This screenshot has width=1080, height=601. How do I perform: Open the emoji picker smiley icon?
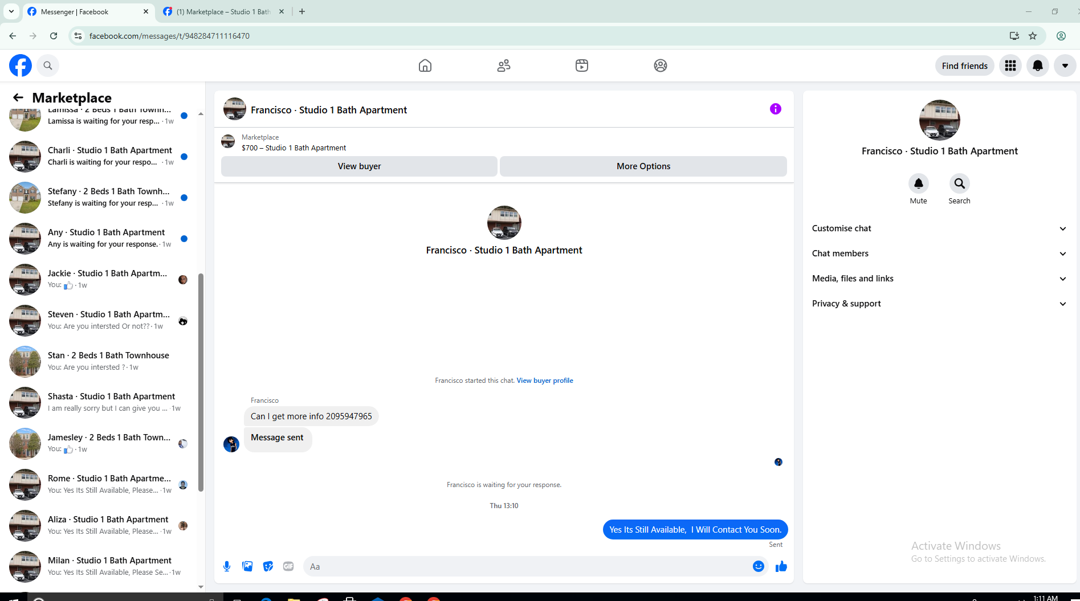[759, 566]
